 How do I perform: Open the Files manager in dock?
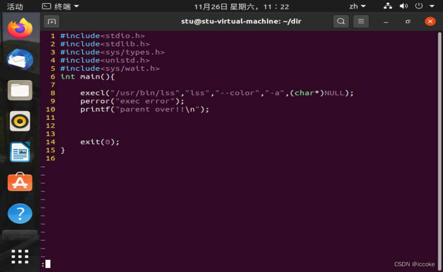(20, 90)
